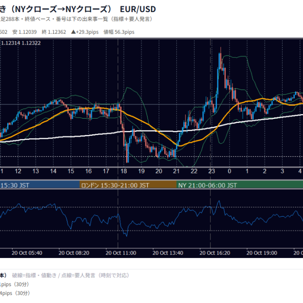Click hour label 12 on the time axis
Viewport: 303px width, 303px height.
coord(18,171)
